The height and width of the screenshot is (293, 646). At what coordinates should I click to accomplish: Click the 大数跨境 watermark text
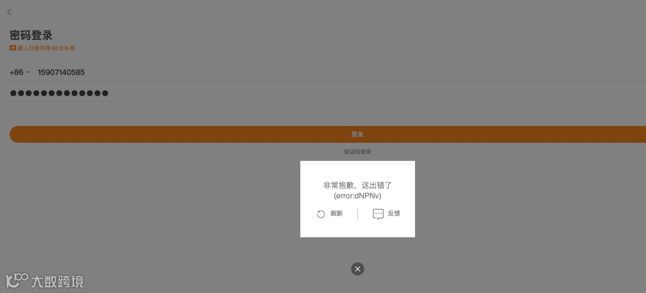[57, 282]
